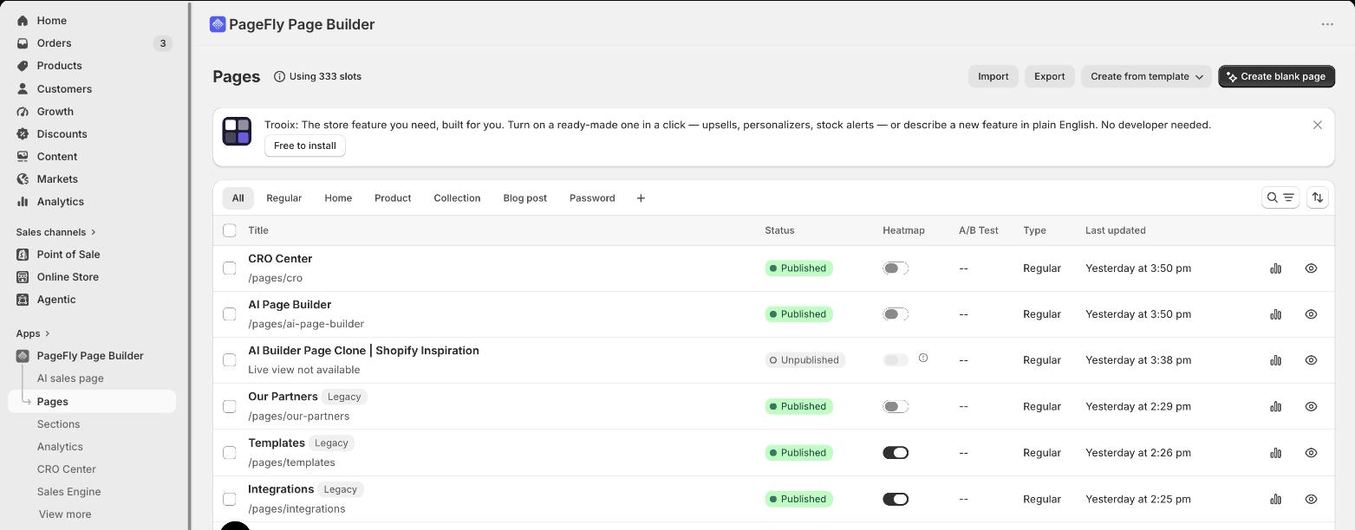Open the sort options button
The height and width of the screenshot is (530, 1355).
1318,197
